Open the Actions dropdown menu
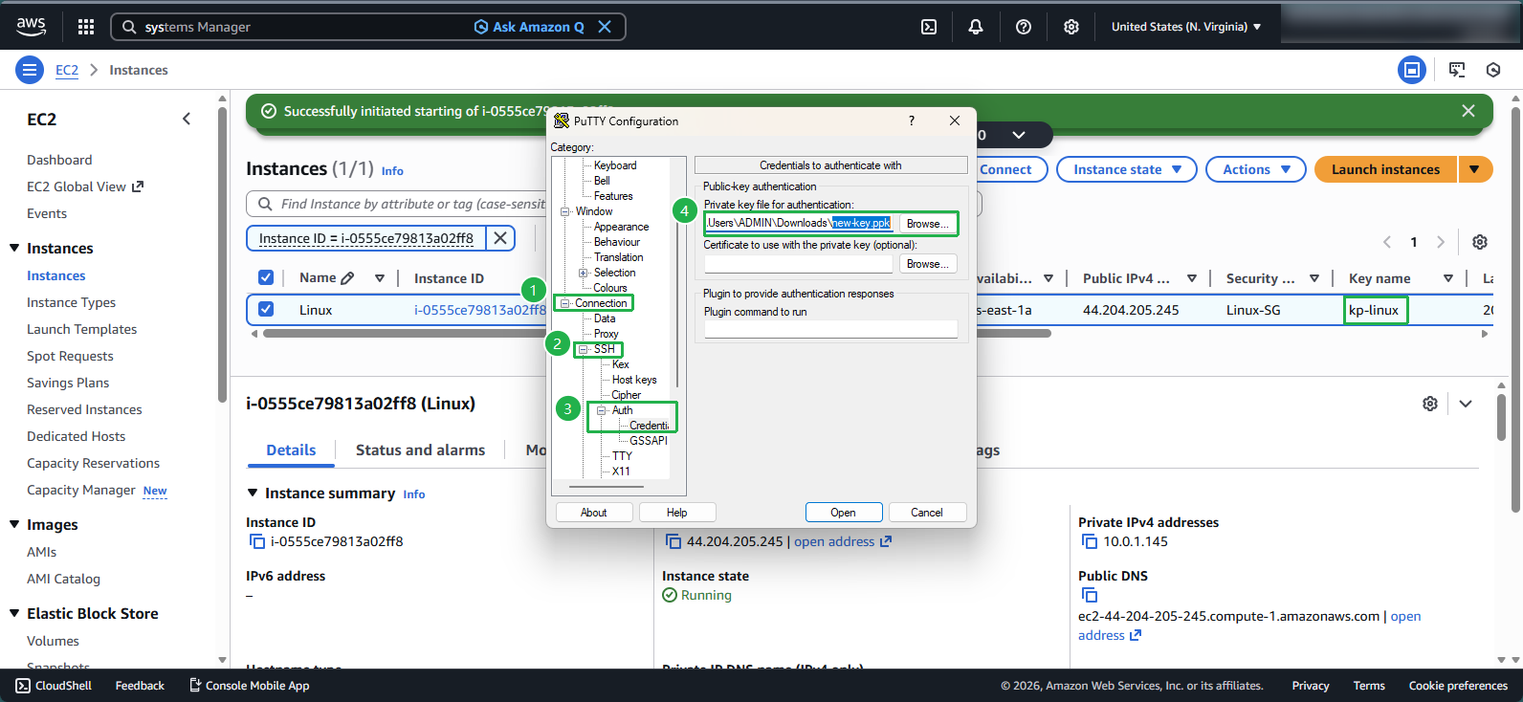 1256,169
